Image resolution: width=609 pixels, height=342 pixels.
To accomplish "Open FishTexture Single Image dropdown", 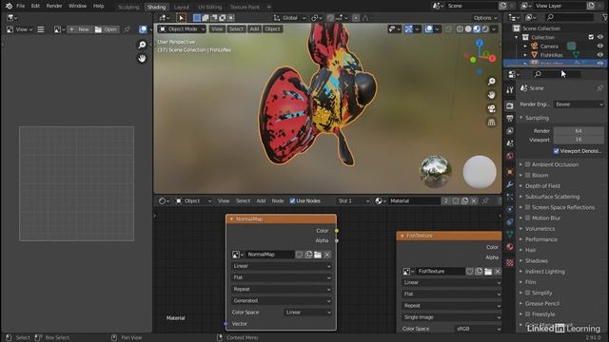I will click(451, 317).
